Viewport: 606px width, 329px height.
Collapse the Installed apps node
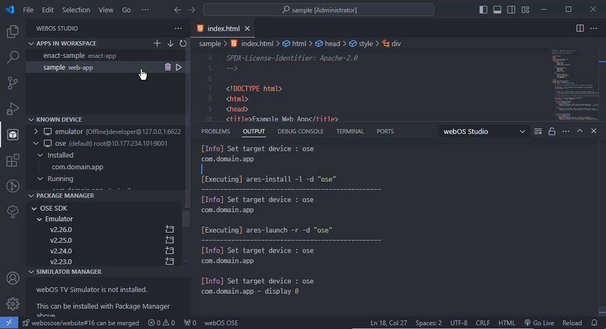[40, 155]
